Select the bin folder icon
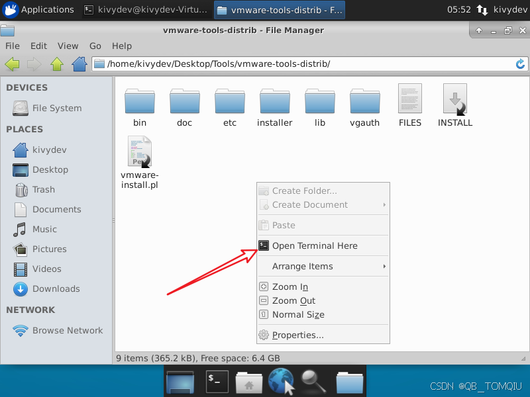This screenshot has width=530, height=397. click(140, 101)
